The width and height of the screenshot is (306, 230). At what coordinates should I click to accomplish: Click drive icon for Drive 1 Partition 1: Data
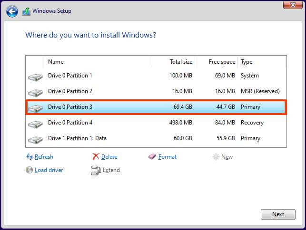(35, 139)
